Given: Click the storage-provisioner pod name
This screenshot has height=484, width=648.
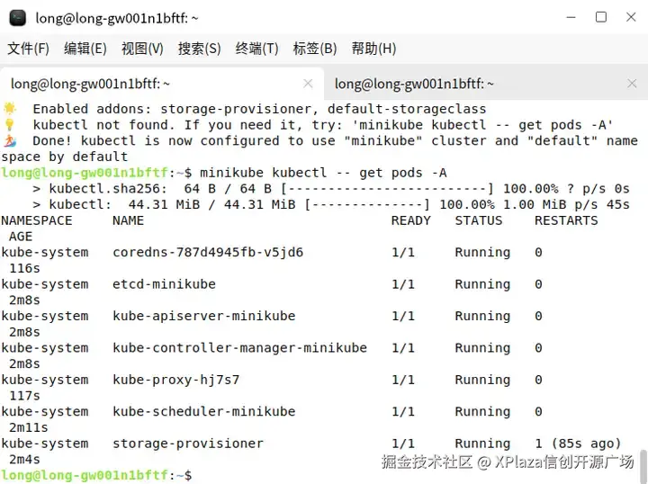Looking at the screenshot, I should coord(188,444).
